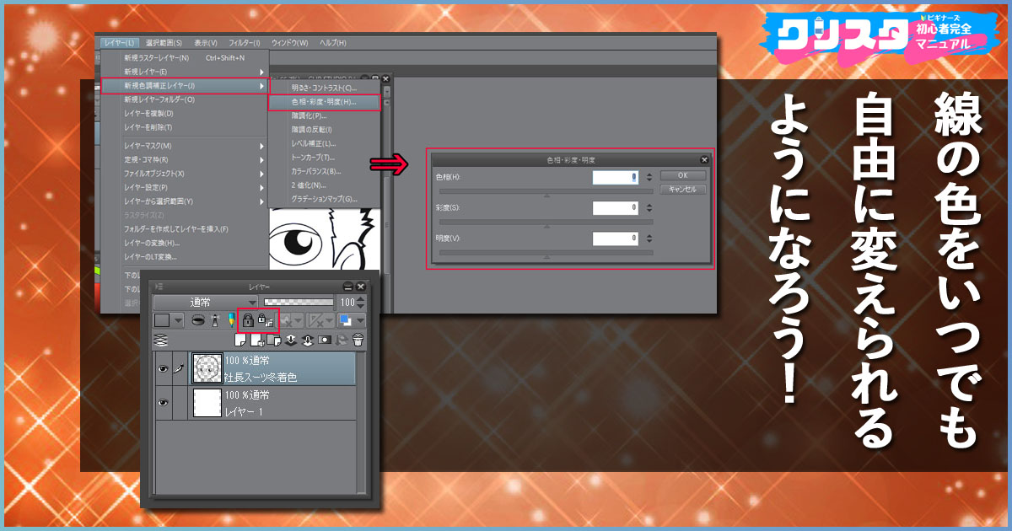1012x531 pixels.
Task: Click the Set as Reference Layer lighthouse icon
Action: 215,320
